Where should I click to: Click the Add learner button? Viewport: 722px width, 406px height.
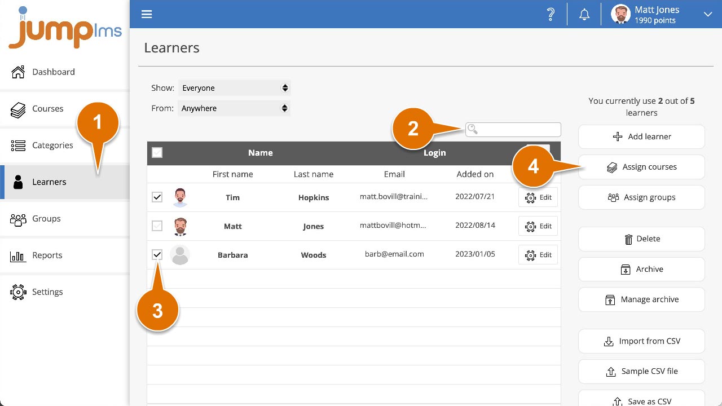(641, 136)
